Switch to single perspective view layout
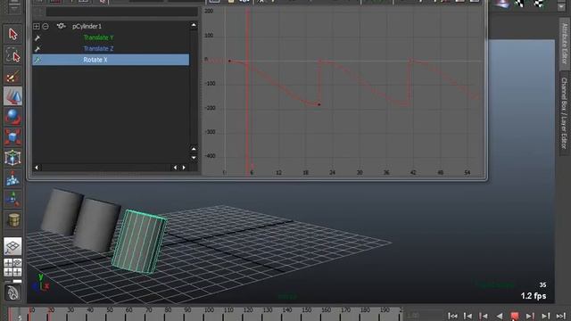Screen dimensions: 571x321 (x=12, y=246)
